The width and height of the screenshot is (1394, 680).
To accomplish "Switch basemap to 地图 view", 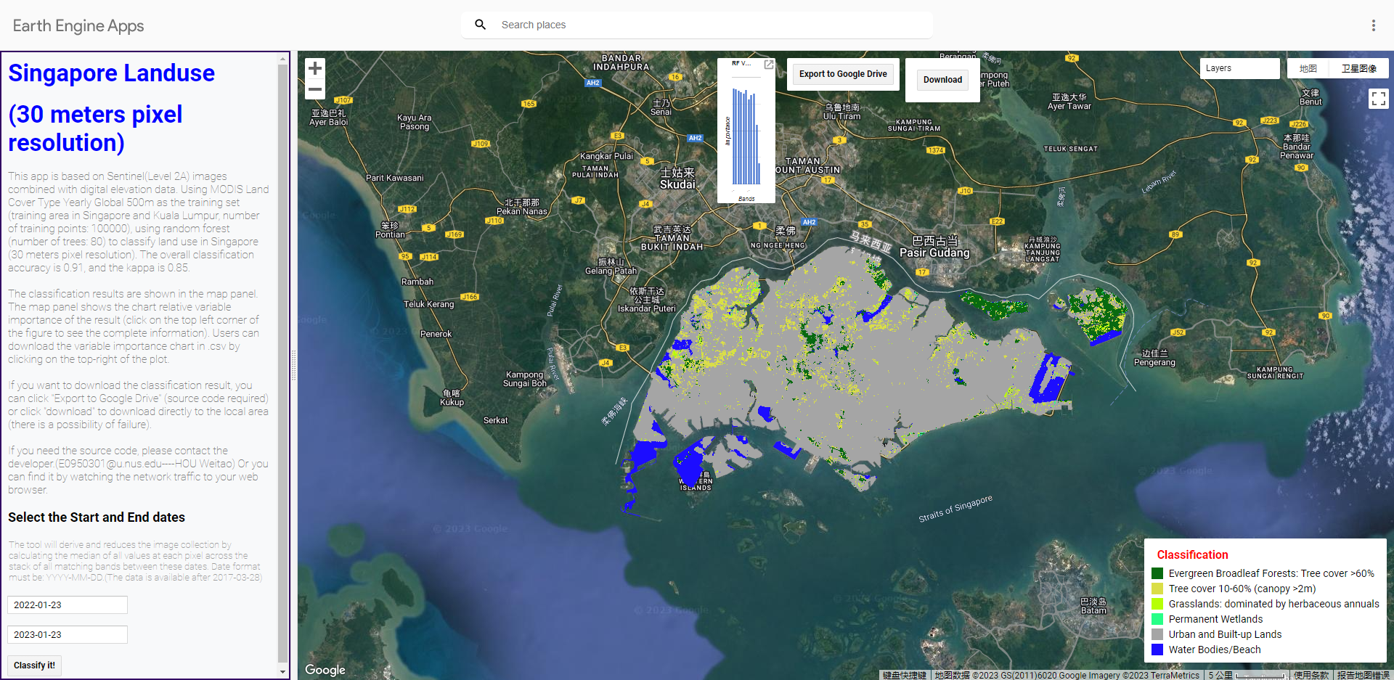I will coord(1308,67).
